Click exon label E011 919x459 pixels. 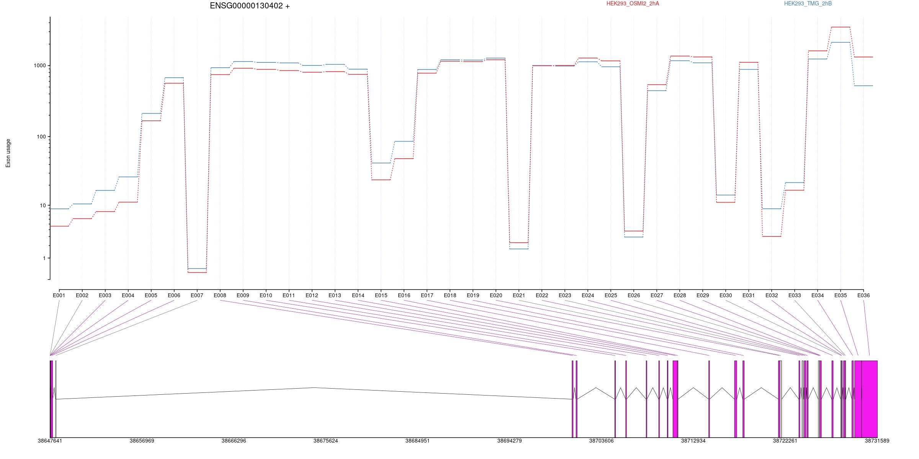[289, 295]
